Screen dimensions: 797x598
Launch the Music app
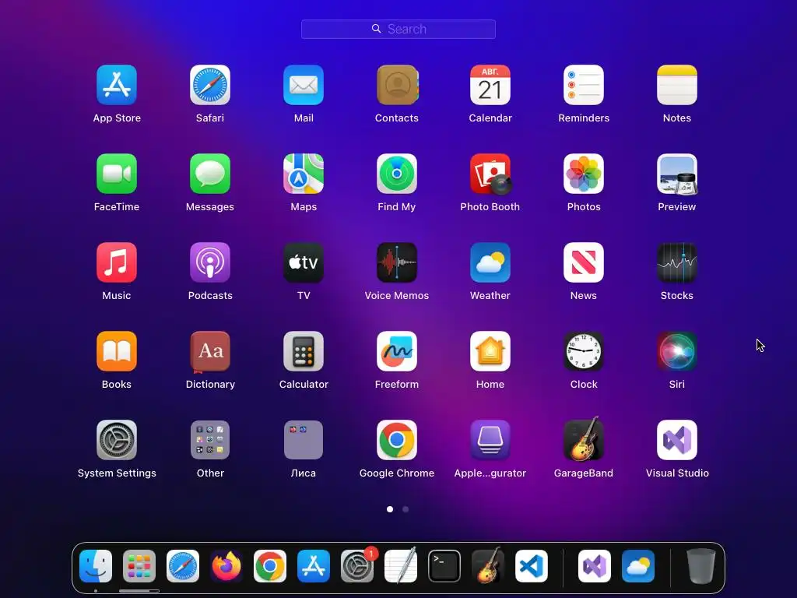tap(117, 262)
